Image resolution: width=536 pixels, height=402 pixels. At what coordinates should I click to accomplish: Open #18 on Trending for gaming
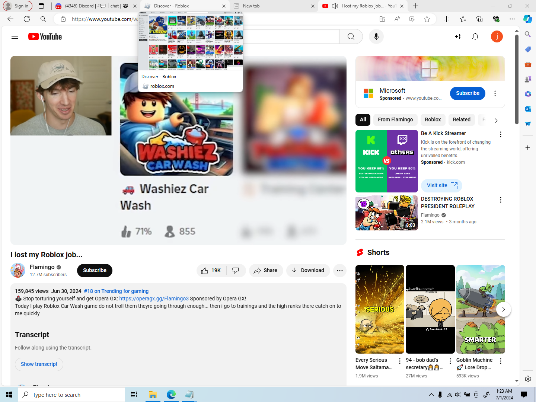116,291
